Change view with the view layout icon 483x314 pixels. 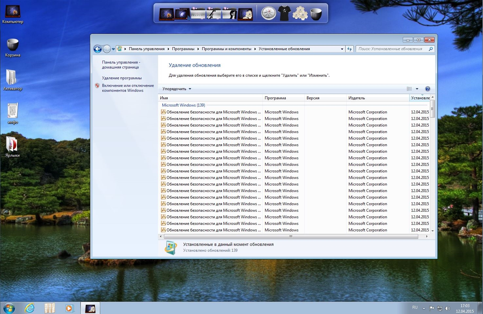coord(409,89)
